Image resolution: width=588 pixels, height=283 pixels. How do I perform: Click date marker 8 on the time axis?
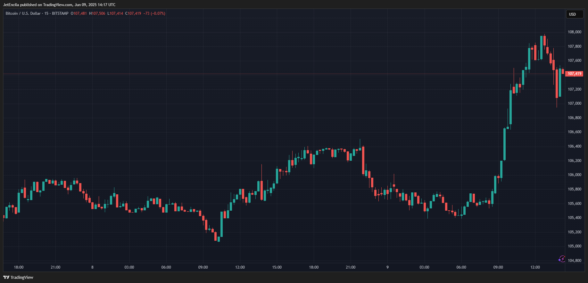(92, 267)
